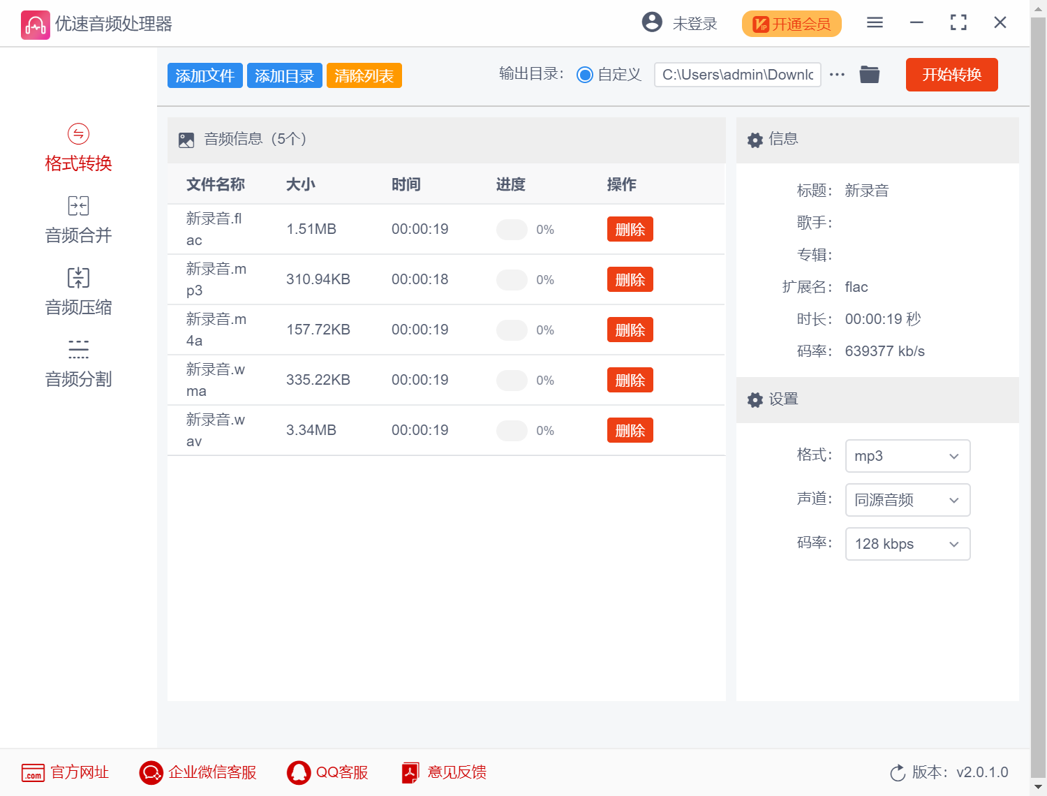Viewport: 1047px width, 796px height.
Task: Click the 音频信息 image icon in the list header
Action: click(x=186, y=139)
